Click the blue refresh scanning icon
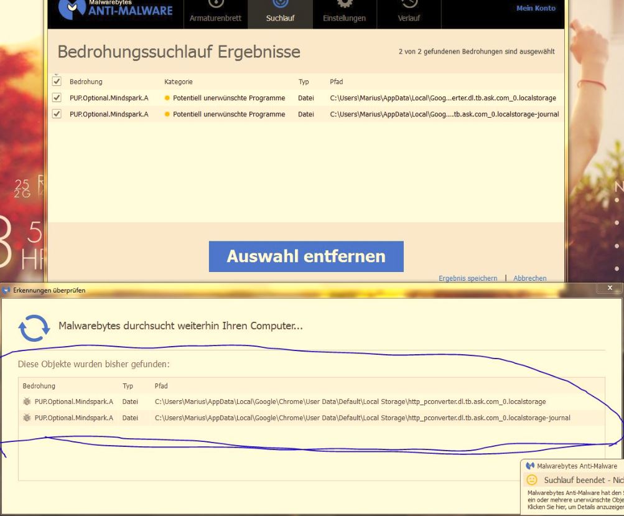 (x=34, y=328)
